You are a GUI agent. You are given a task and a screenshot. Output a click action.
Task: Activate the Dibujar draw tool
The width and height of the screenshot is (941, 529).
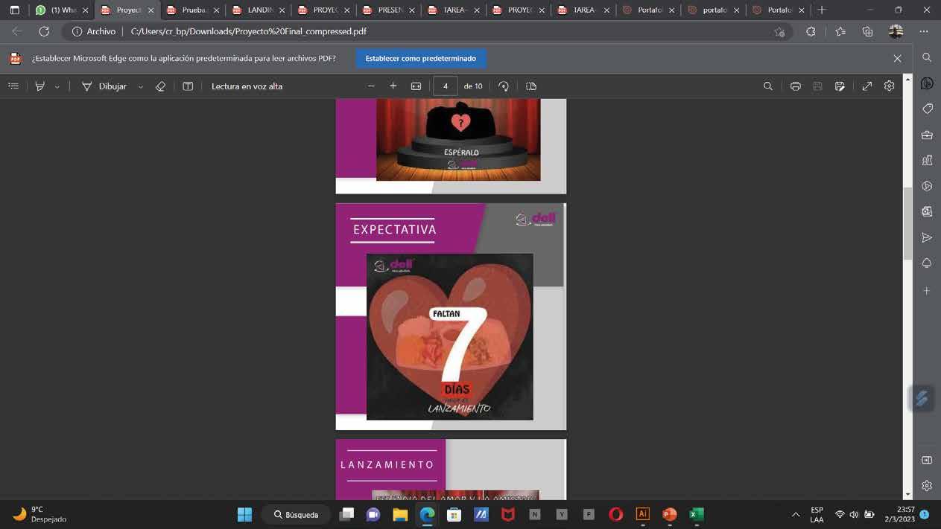click(104, 86)
